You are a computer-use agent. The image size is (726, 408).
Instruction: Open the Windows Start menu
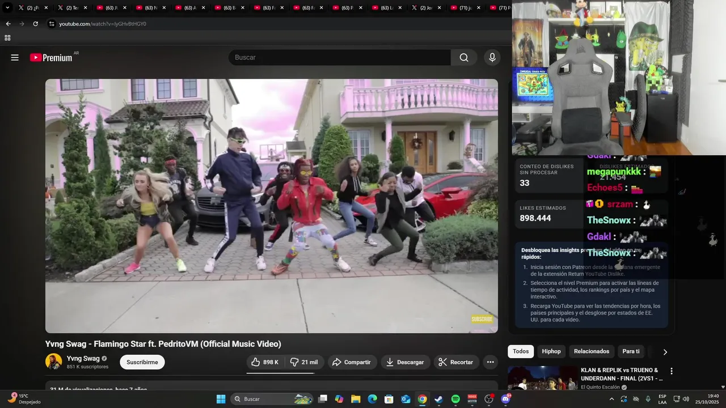pos(221,399)
